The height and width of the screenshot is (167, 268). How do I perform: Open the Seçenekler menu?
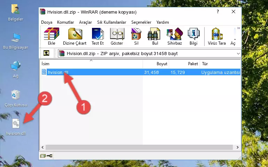click(141, 22)
